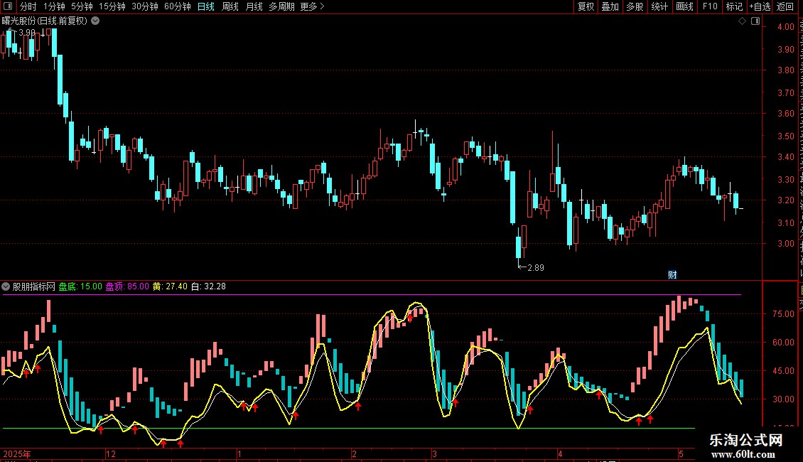Screen dimensions: 803x462
Task: Select the 周线 weekly period tab
Action: click(230, 6)
